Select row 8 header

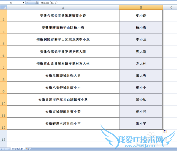click(x=4, y=76)
